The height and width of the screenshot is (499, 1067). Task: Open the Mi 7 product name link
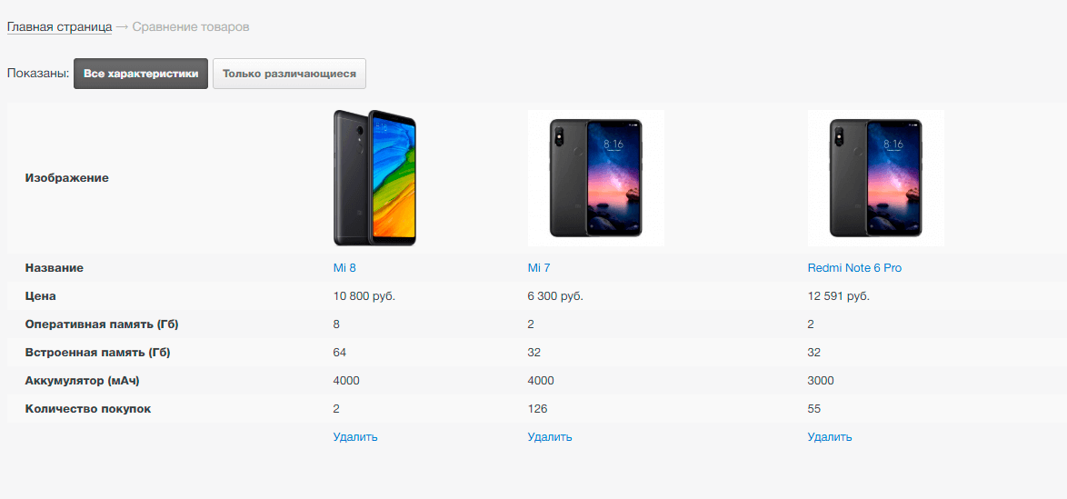pos(540,268)
